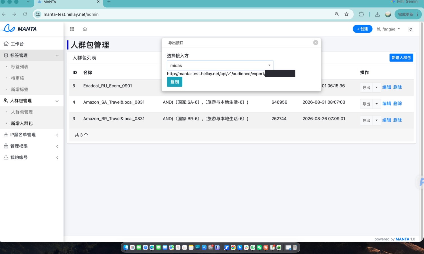This screenshot has width=424, height=254.
Task: Click the browser profile avatar
Action: 388,14
